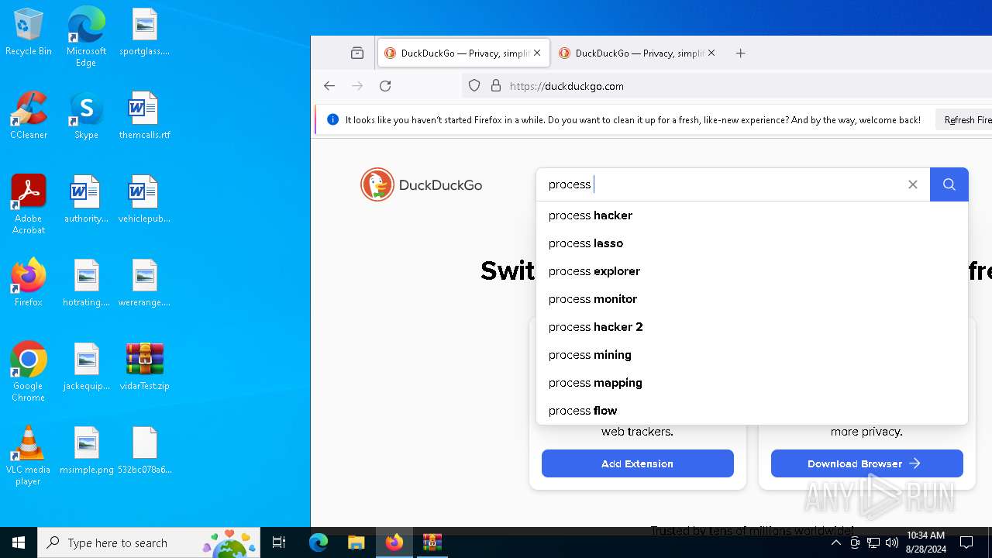This screenshot has height=558, width=992.
Task: Open File Explorer from taskbar
Action: coord(356,542)
